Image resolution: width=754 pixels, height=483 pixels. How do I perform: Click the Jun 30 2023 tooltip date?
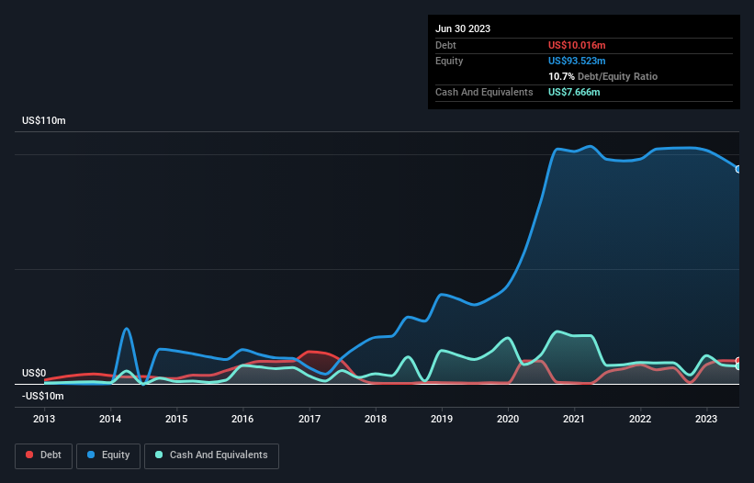click(x=463, y=28)
